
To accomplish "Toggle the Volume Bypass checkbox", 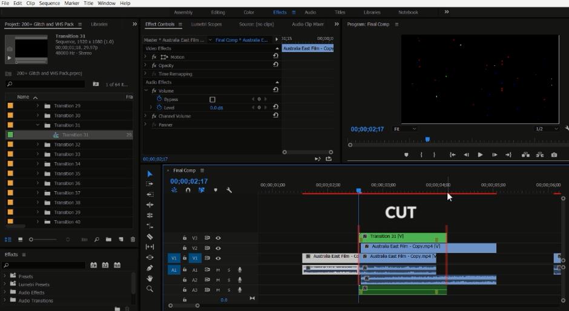I will 212,99.
